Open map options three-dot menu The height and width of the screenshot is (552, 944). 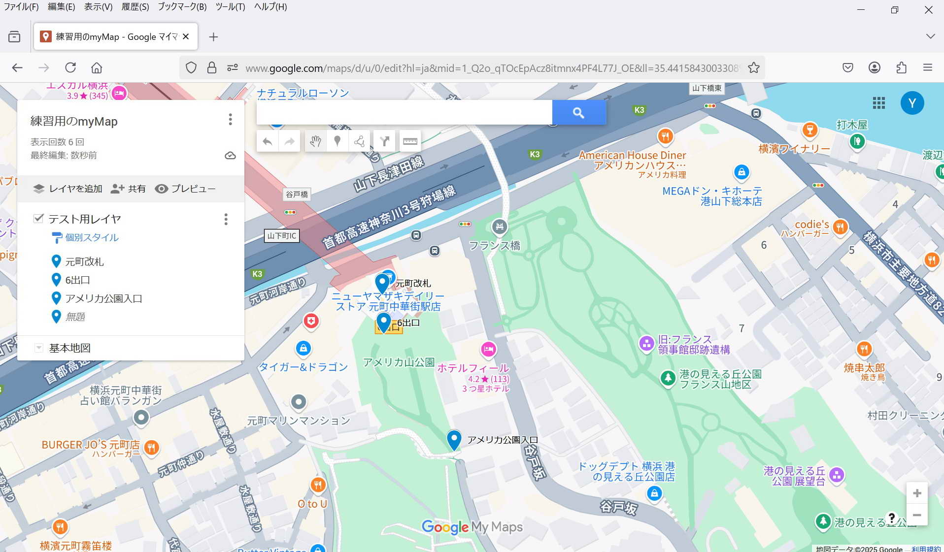coord(230,119)
